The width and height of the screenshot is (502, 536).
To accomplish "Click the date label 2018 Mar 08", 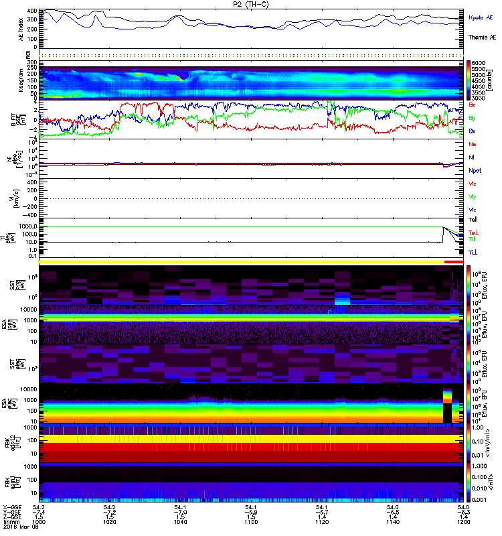I will click(x=21, y=527).
